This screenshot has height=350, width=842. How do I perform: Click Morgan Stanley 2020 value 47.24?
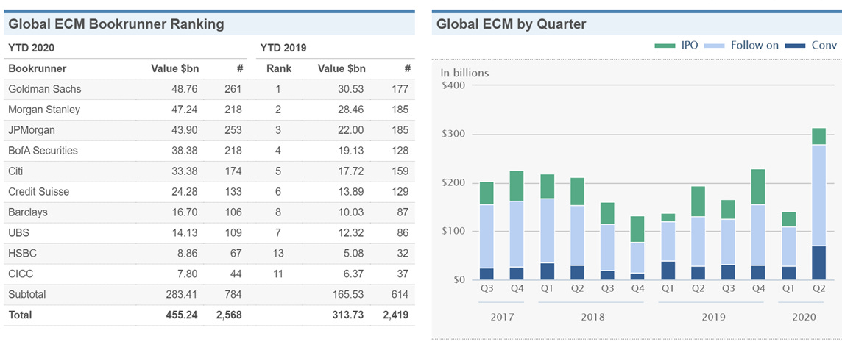[x=185, y=110]
